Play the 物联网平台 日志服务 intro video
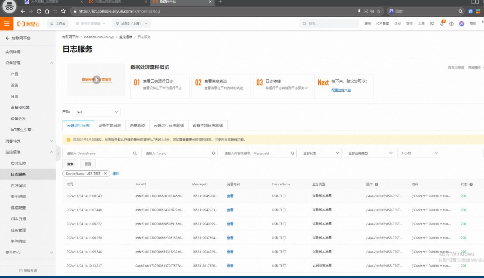 click(96, 80)
